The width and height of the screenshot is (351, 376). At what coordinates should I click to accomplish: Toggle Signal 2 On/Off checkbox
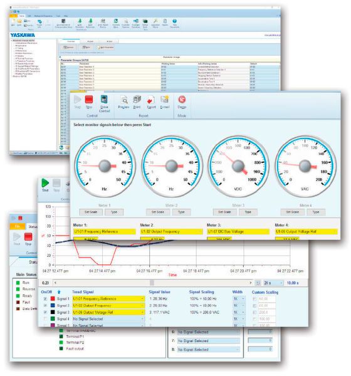pyautogui.click(x=45, y=306)
